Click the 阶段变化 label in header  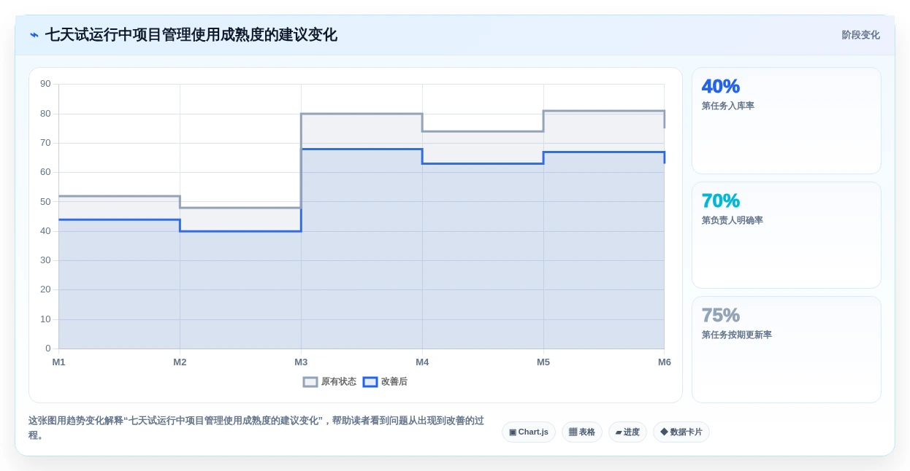860,35
